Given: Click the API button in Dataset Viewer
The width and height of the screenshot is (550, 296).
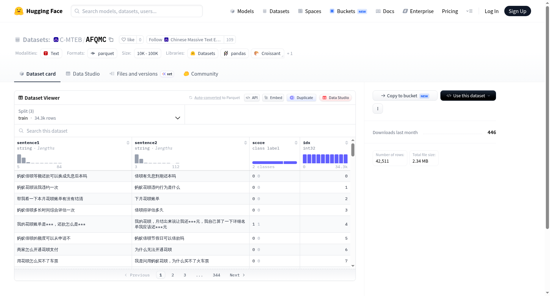Looking at the screenshot, I should click(x=252, y=98).
